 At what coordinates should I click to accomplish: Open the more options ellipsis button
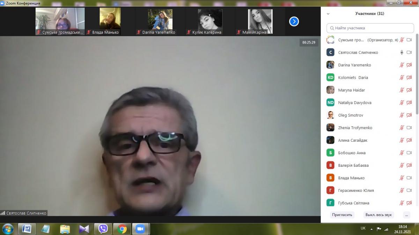pyautogui.click(x=406, y=215)
